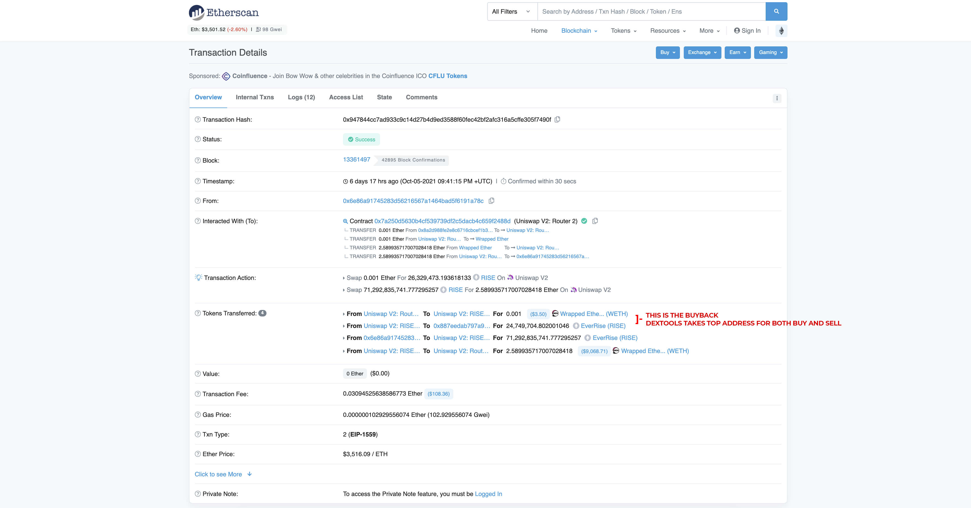Open the Comments tab

[x=421, y=97]
